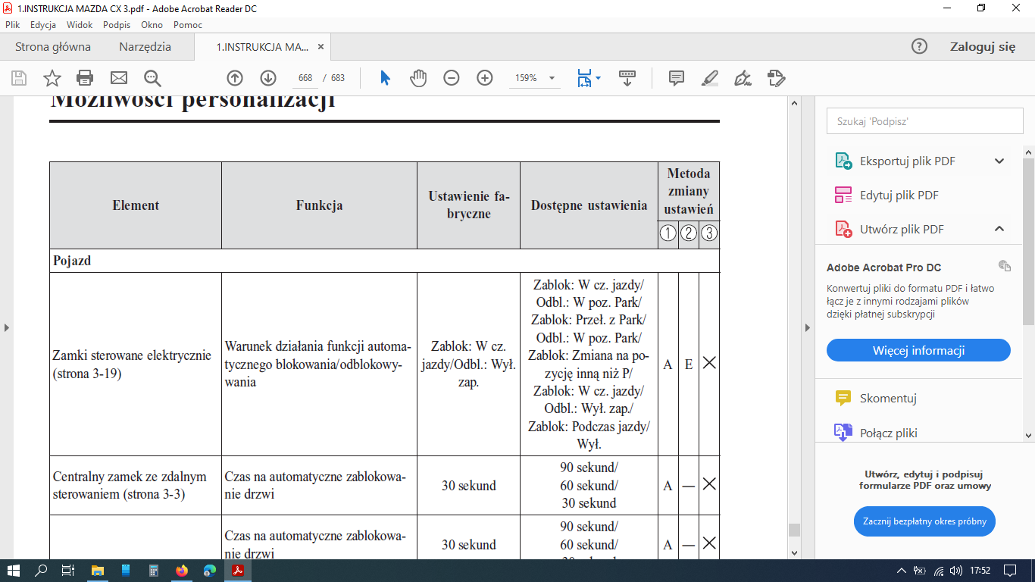Add a sticky note comment
This screenshot has width=1035, height=582.
[677, 78]
